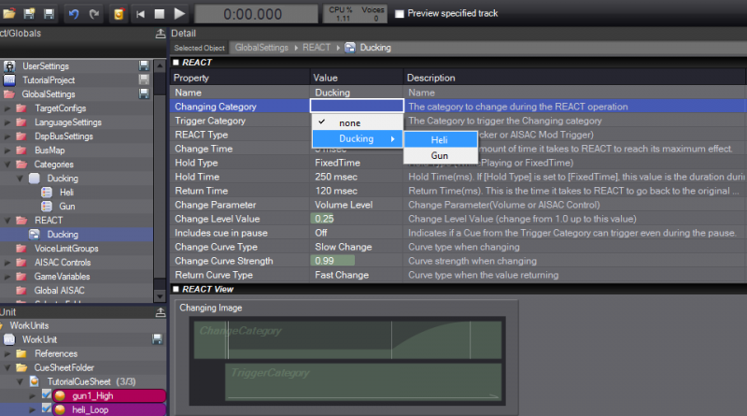Click the open project folder icon
The width and height of the screenshot is (747, 416).
coord(8,13)
